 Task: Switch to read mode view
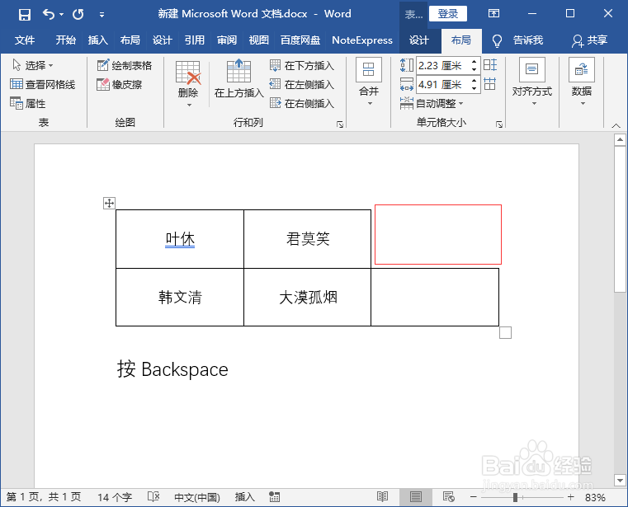click(x=382, y=497)
